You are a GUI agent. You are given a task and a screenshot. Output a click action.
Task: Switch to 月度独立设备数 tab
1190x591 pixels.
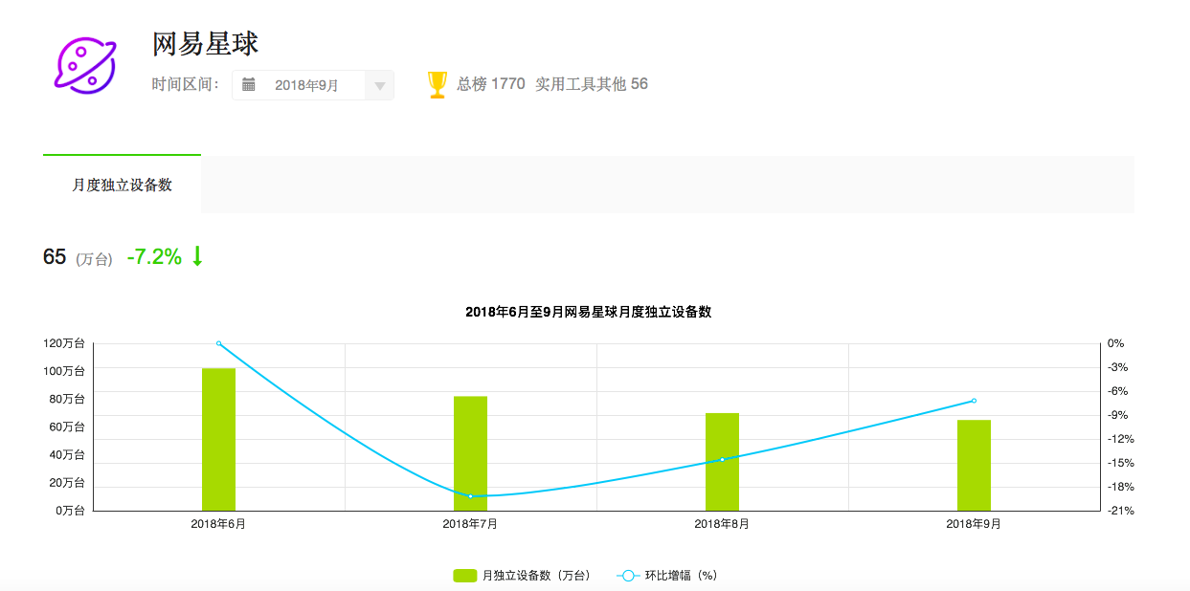122,185
